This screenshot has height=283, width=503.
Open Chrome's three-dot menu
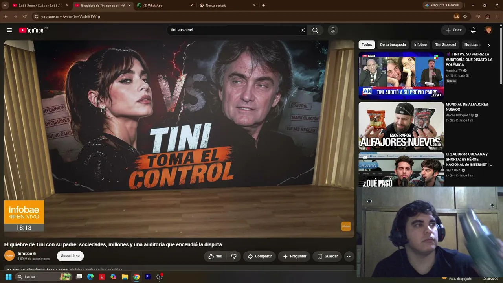pos(497,17)
